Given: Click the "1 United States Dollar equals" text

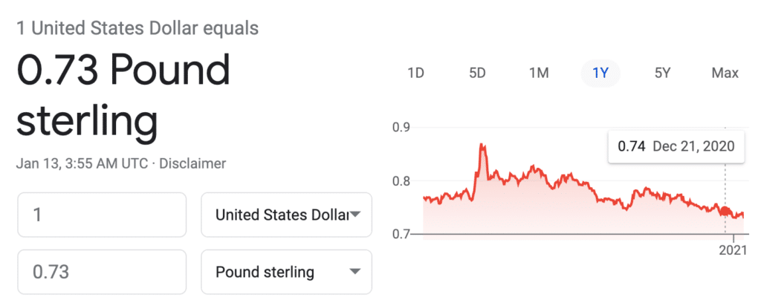Looking at the screenshot, I should 137,29.
